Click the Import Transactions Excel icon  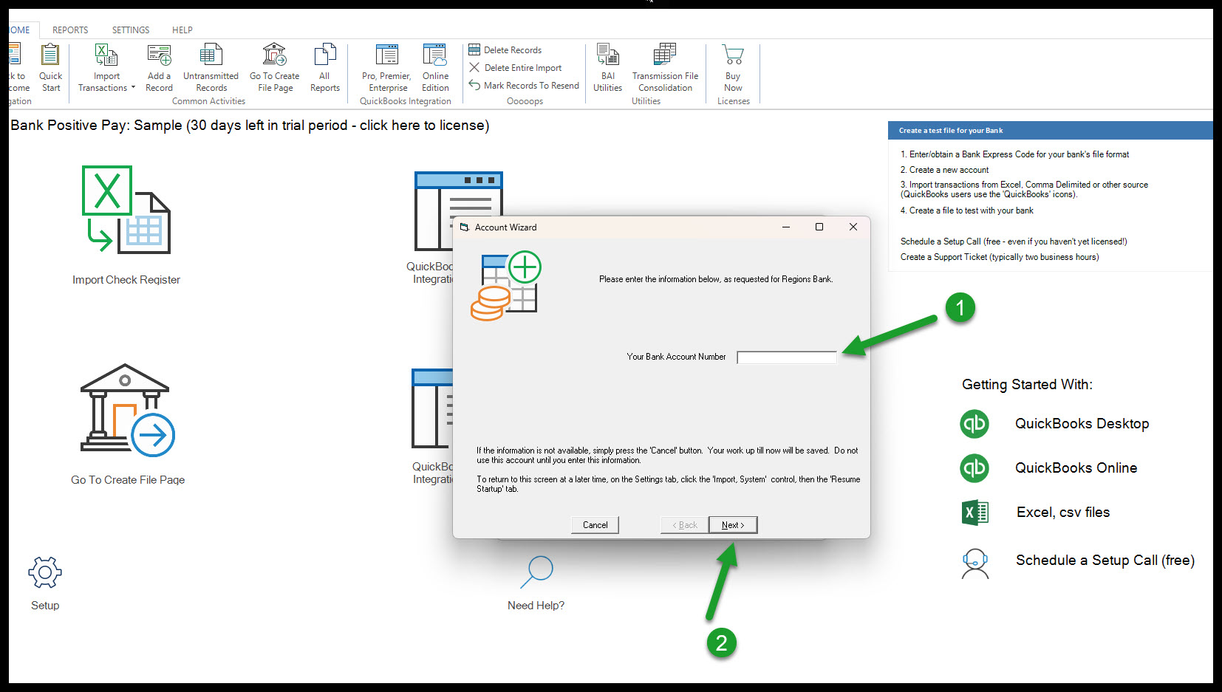tap(106, 55)
